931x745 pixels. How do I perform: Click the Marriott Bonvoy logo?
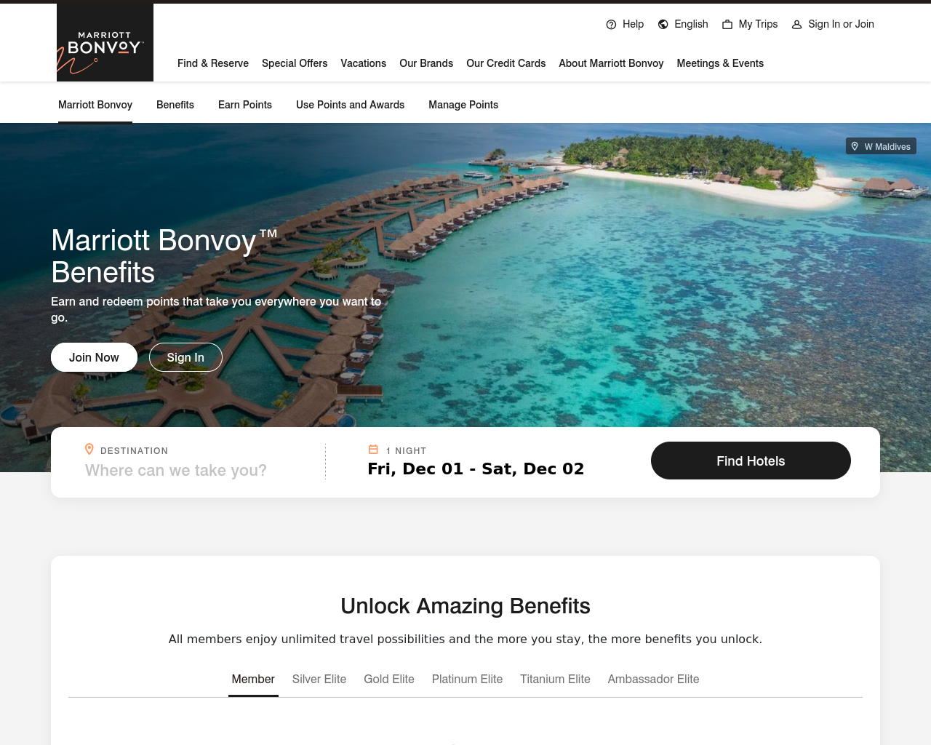tap(105, 42)
